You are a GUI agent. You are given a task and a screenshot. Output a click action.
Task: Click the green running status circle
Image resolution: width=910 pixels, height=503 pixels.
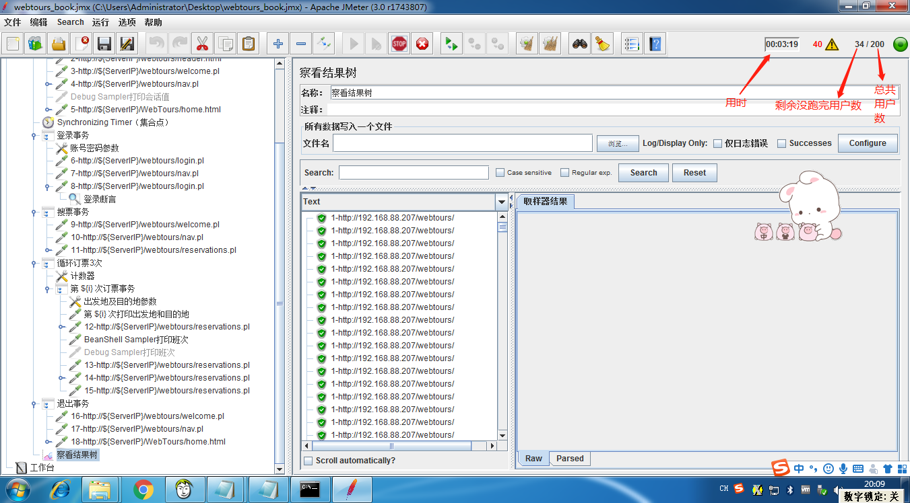[x=900, y=44]
